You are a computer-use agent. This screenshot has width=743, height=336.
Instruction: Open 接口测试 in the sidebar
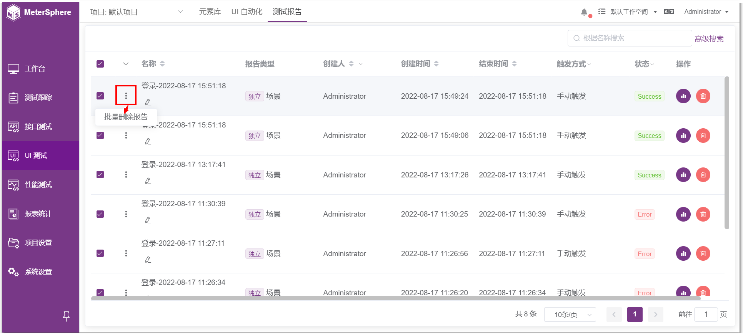click(x=40, y=127)
